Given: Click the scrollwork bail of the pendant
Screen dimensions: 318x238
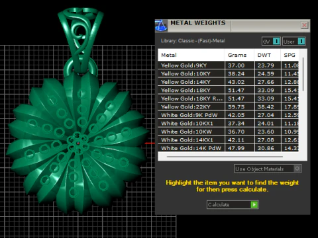Looking at the screenshot, I should tap(80, 41).
